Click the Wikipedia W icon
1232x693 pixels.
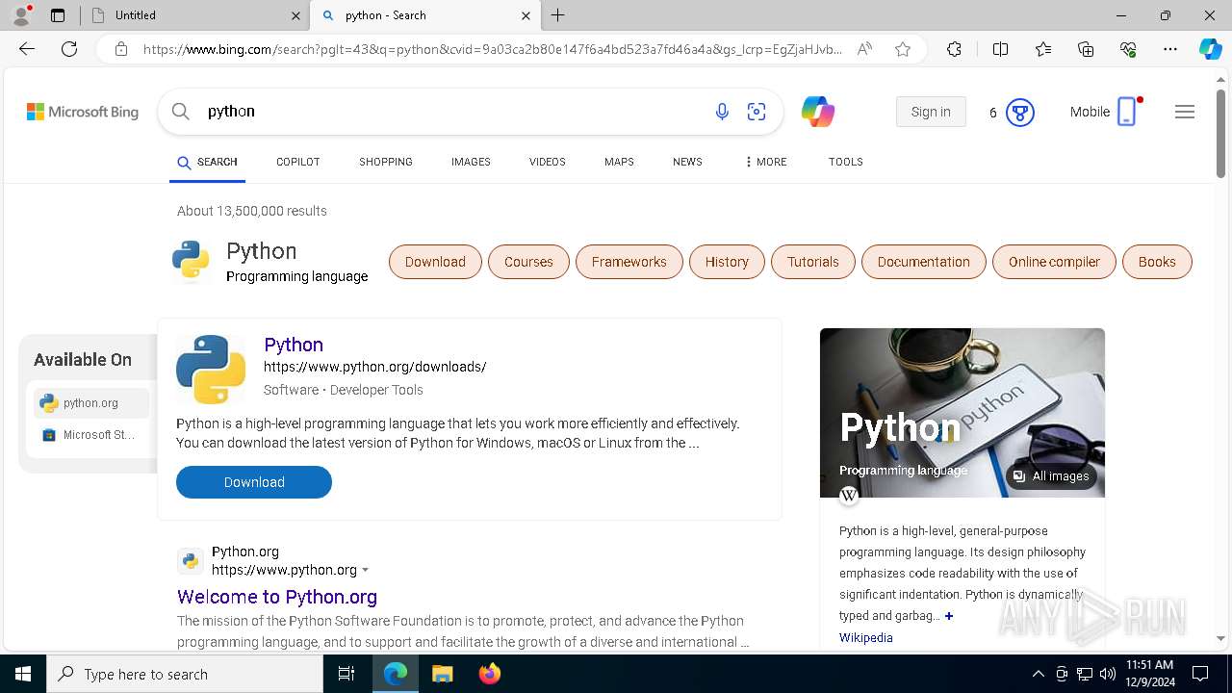849,496
